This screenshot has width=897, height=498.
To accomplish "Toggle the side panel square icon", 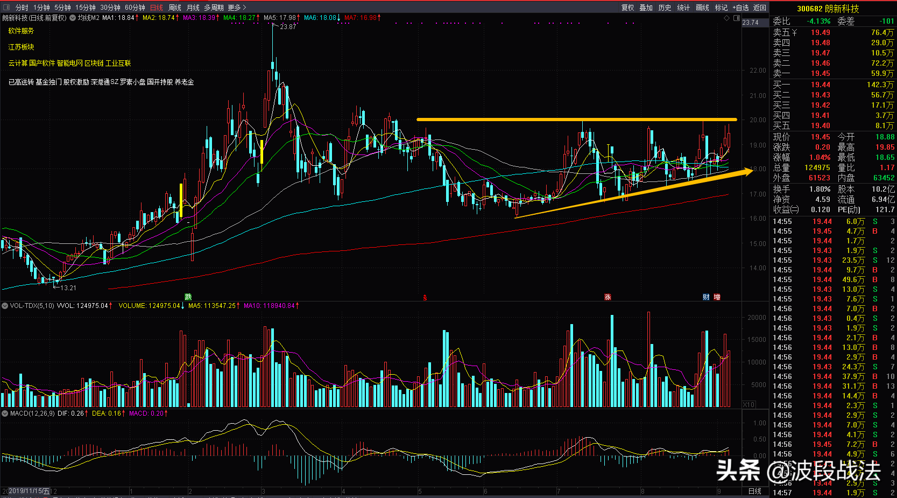I will (737, 18).
